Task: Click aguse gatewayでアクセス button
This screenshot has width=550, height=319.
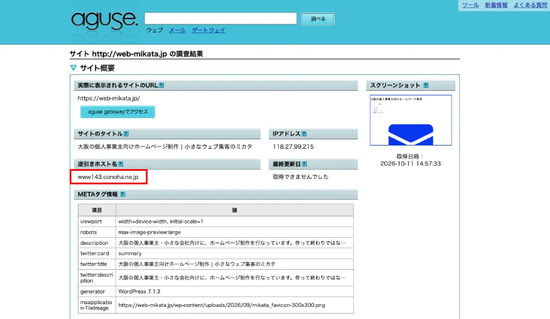Action: point(118,111)
